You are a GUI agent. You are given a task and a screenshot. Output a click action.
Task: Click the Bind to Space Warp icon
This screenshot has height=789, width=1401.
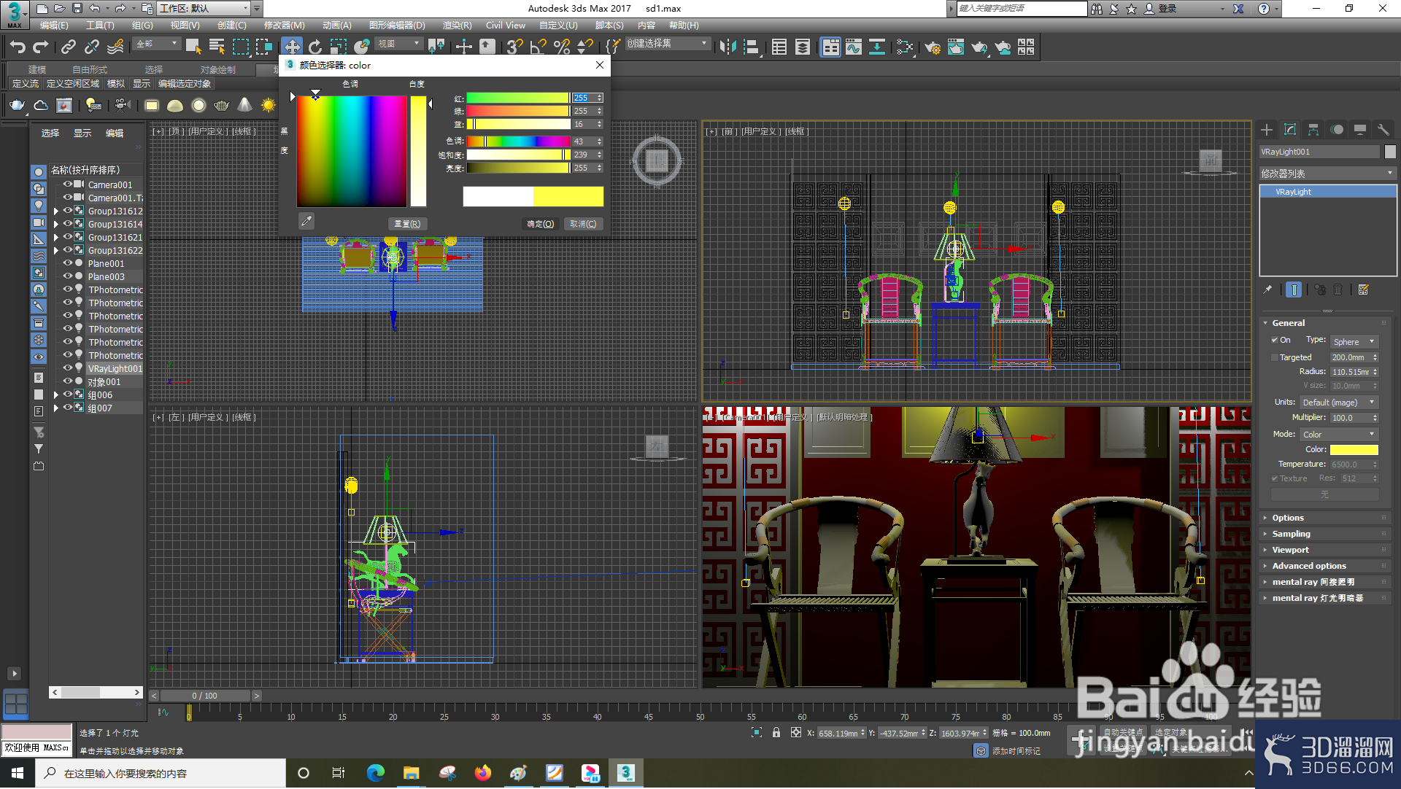point(115,47)
